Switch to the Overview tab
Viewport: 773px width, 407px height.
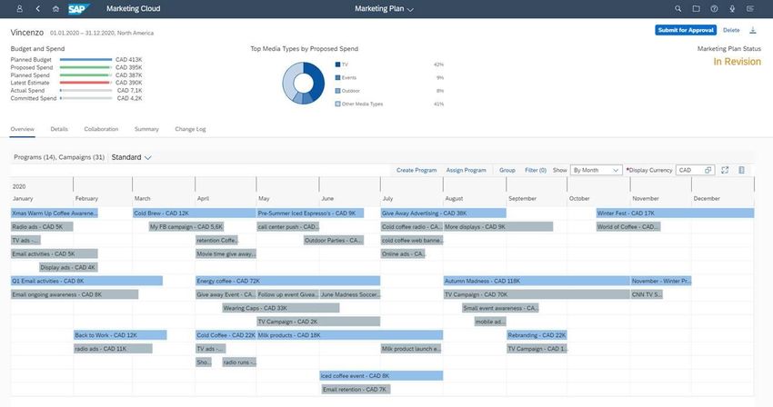[x=22, y=129]
